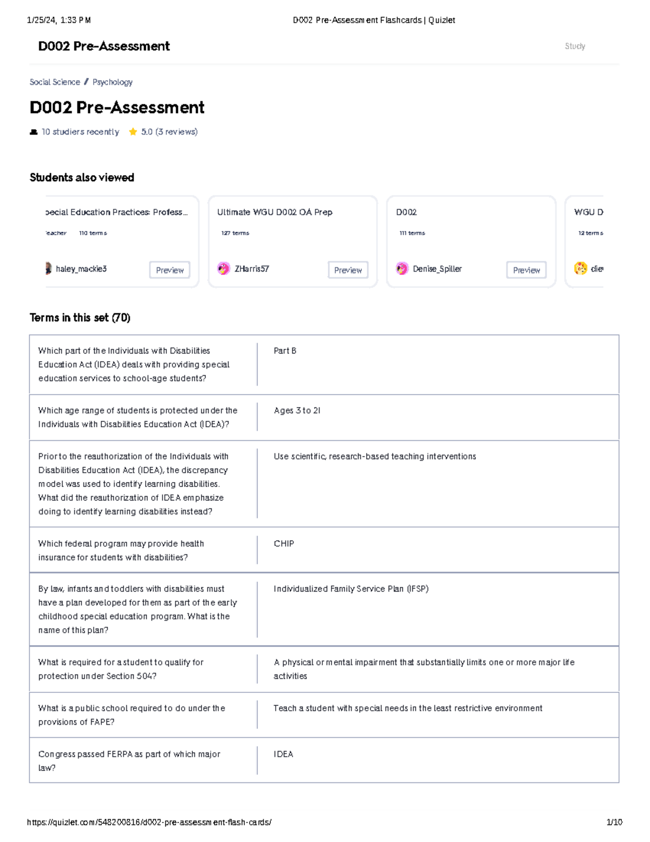Screen dimensions: 650x842
Task: Click the 'Psychology' breadcrumb
Action: pyautogui.click(x=112, y=82)
